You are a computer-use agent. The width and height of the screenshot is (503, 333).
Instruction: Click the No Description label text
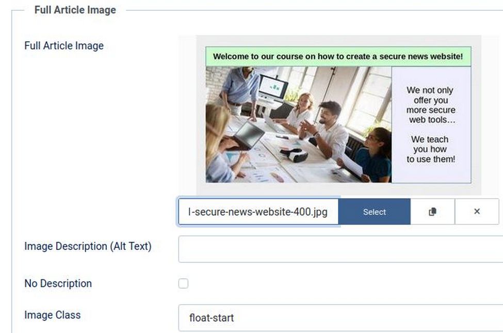click(x=58, y=283)
